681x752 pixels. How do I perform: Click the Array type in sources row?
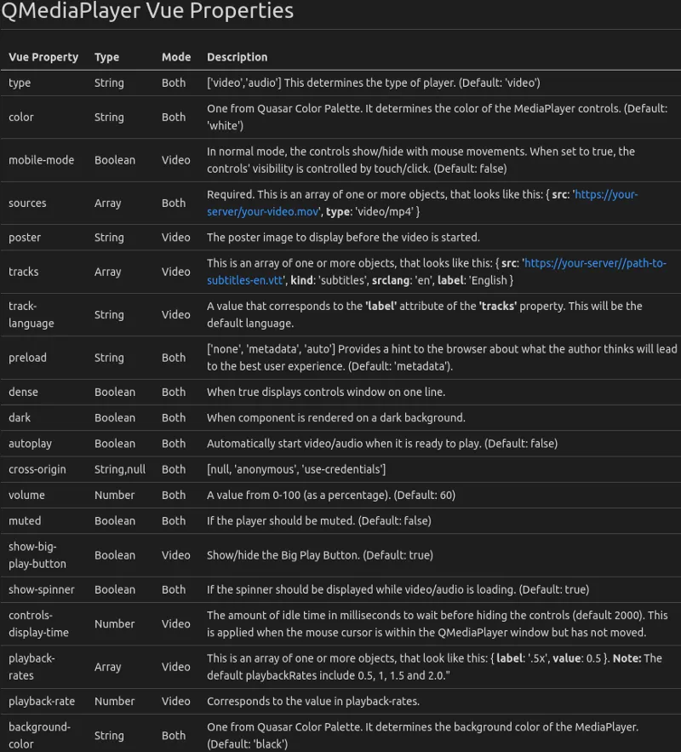(108, 204)
